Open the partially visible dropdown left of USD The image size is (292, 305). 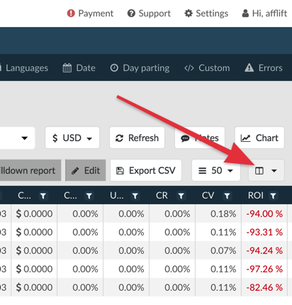coord(18,138)
